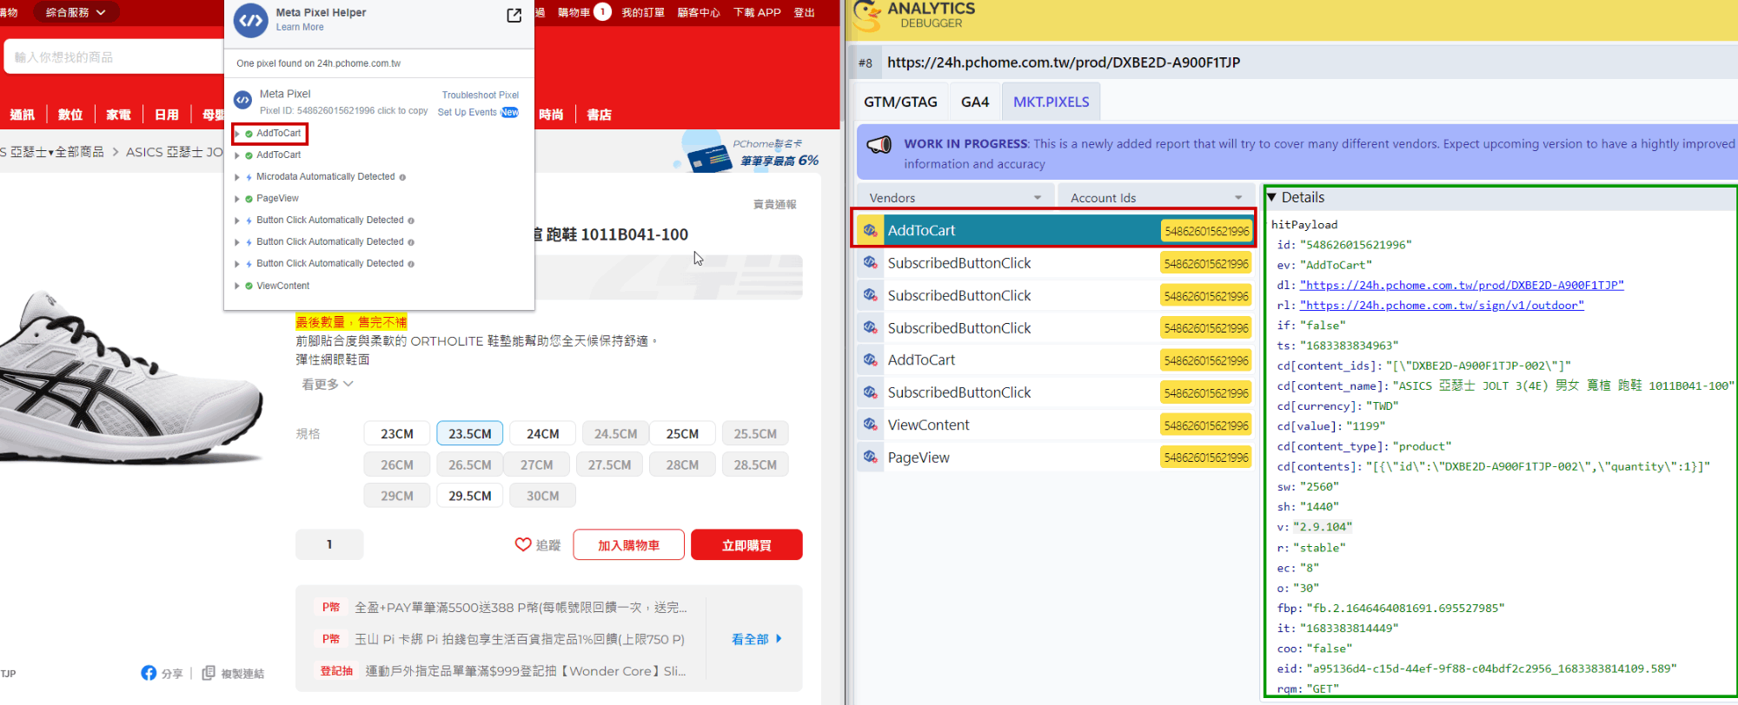Click the ASICS shoe product thumbnail
The image size is (1738, 705).
click(130, 378)
